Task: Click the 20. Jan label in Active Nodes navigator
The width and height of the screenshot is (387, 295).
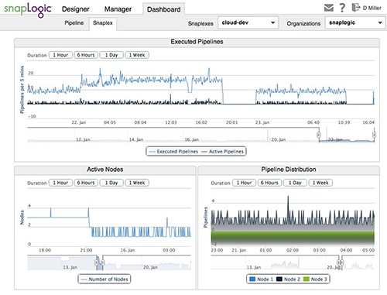Action: tap(150, 267)
